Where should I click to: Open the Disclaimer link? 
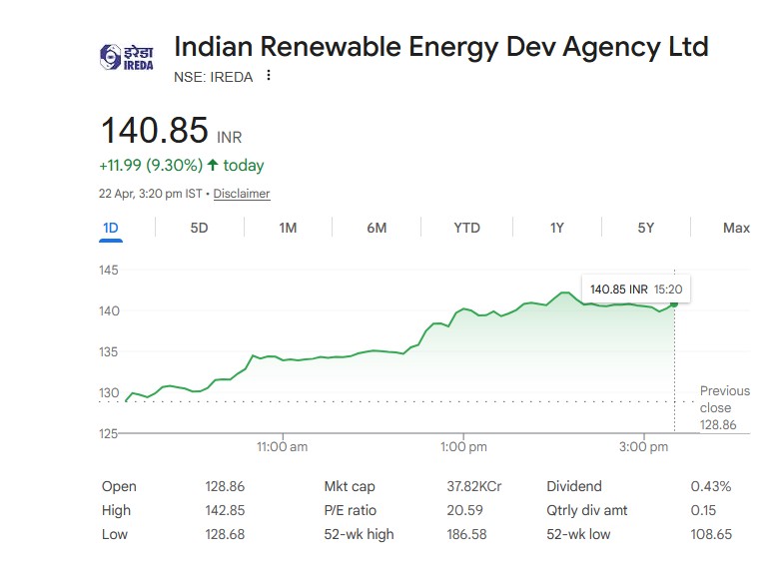[x=242, y=194]
